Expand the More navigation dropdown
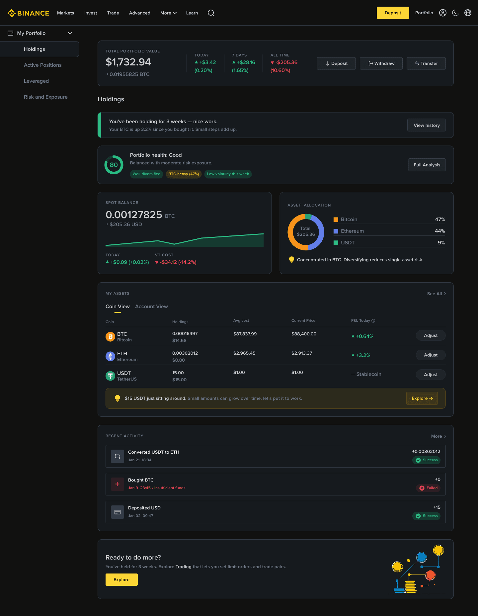Image resolution: width=478 pixels, height=616 pixels. (168, 13)
